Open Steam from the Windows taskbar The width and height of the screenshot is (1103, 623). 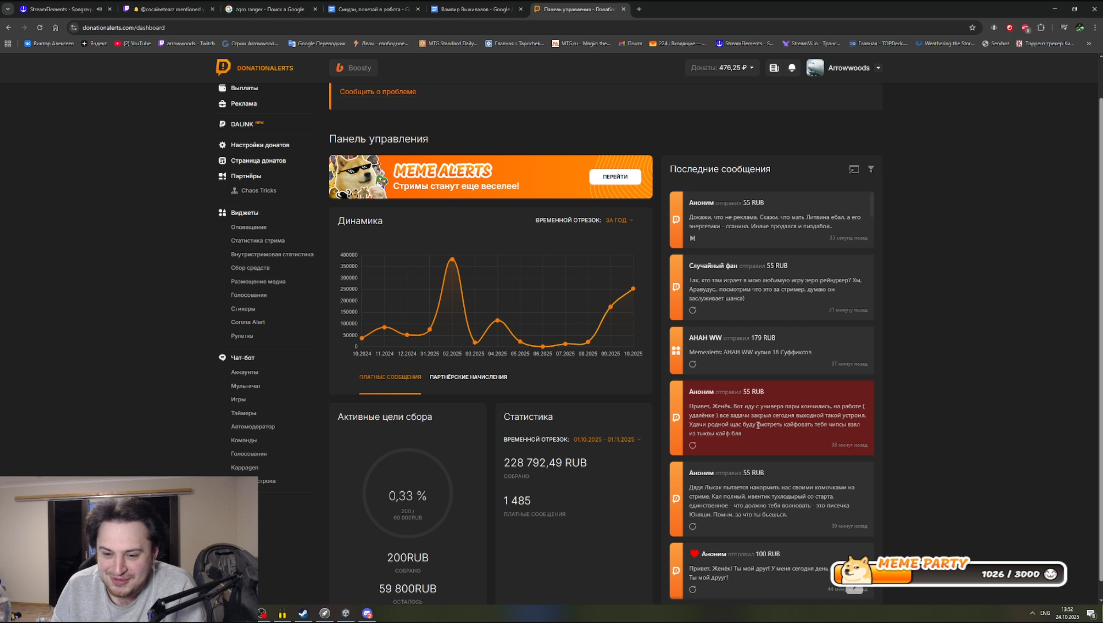coord(303,614)
